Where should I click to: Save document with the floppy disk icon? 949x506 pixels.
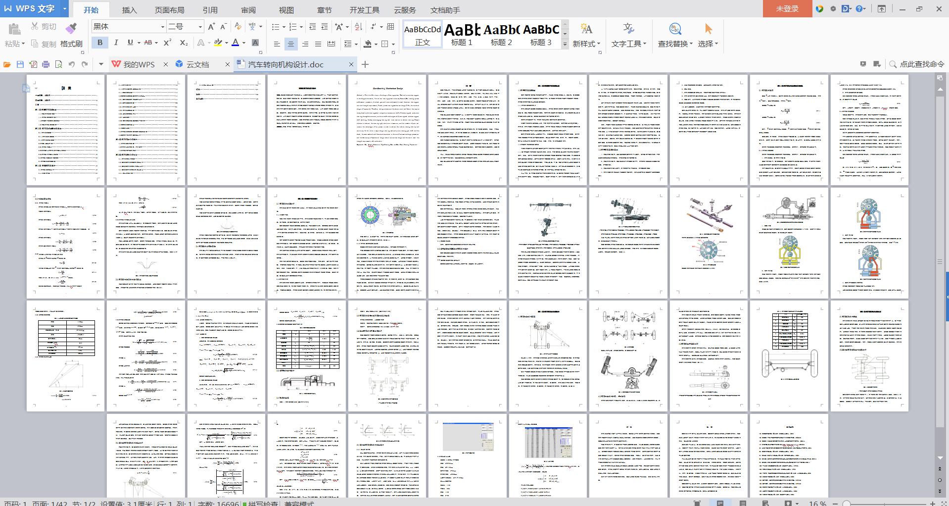[20, 64]
